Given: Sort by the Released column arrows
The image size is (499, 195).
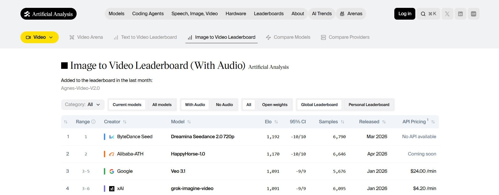Looking at the screenshot, I should (384, 122).
